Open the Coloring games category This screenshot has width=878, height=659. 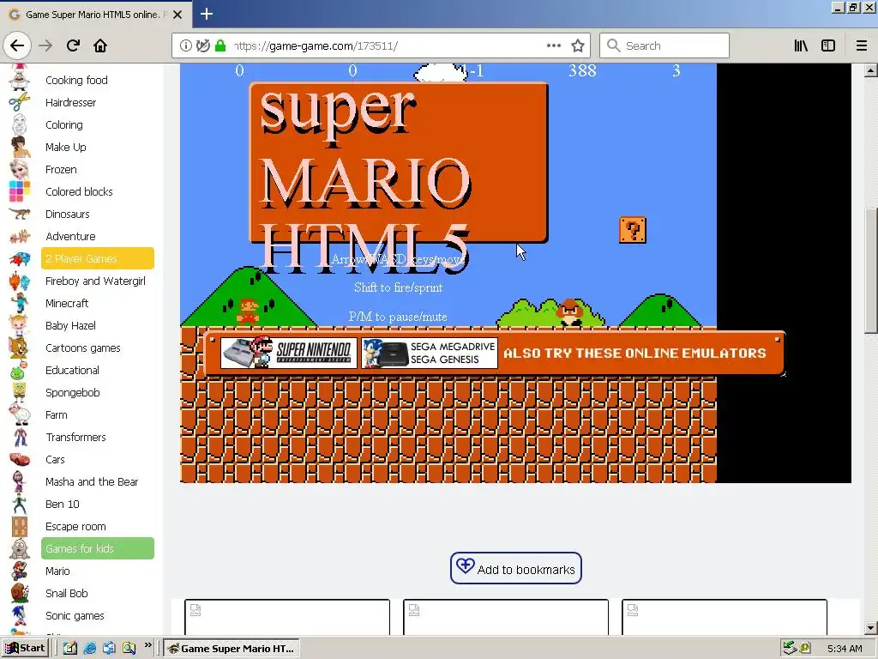(63, 125)
